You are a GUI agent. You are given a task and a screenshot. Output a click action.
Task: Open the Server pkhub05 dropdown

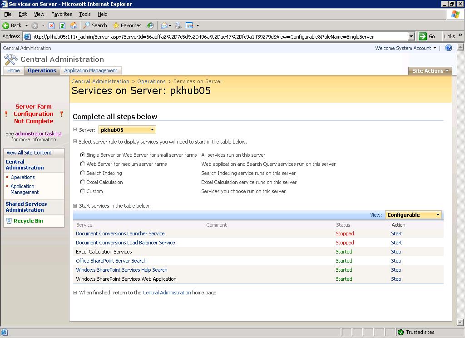click(127, 129)
